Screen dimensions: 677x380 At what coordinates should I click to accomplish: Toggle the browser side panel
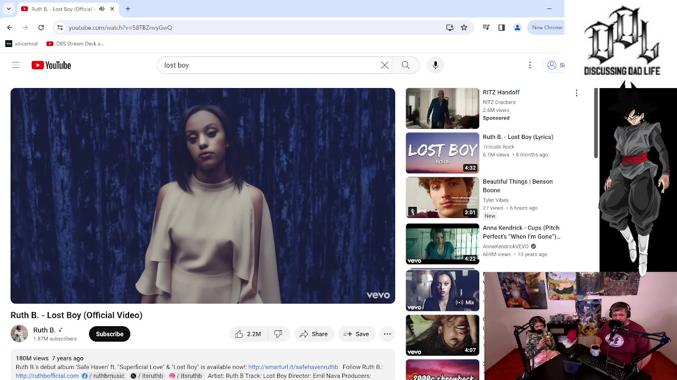[x=501, y=27]
